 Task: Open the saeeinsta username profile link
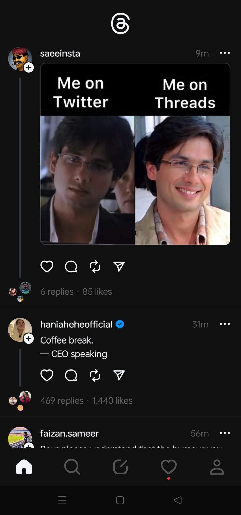coord(60,53)
